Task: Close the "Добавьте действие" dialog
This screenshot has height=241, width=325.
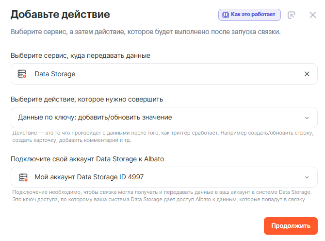Action: tap(312, 15)
